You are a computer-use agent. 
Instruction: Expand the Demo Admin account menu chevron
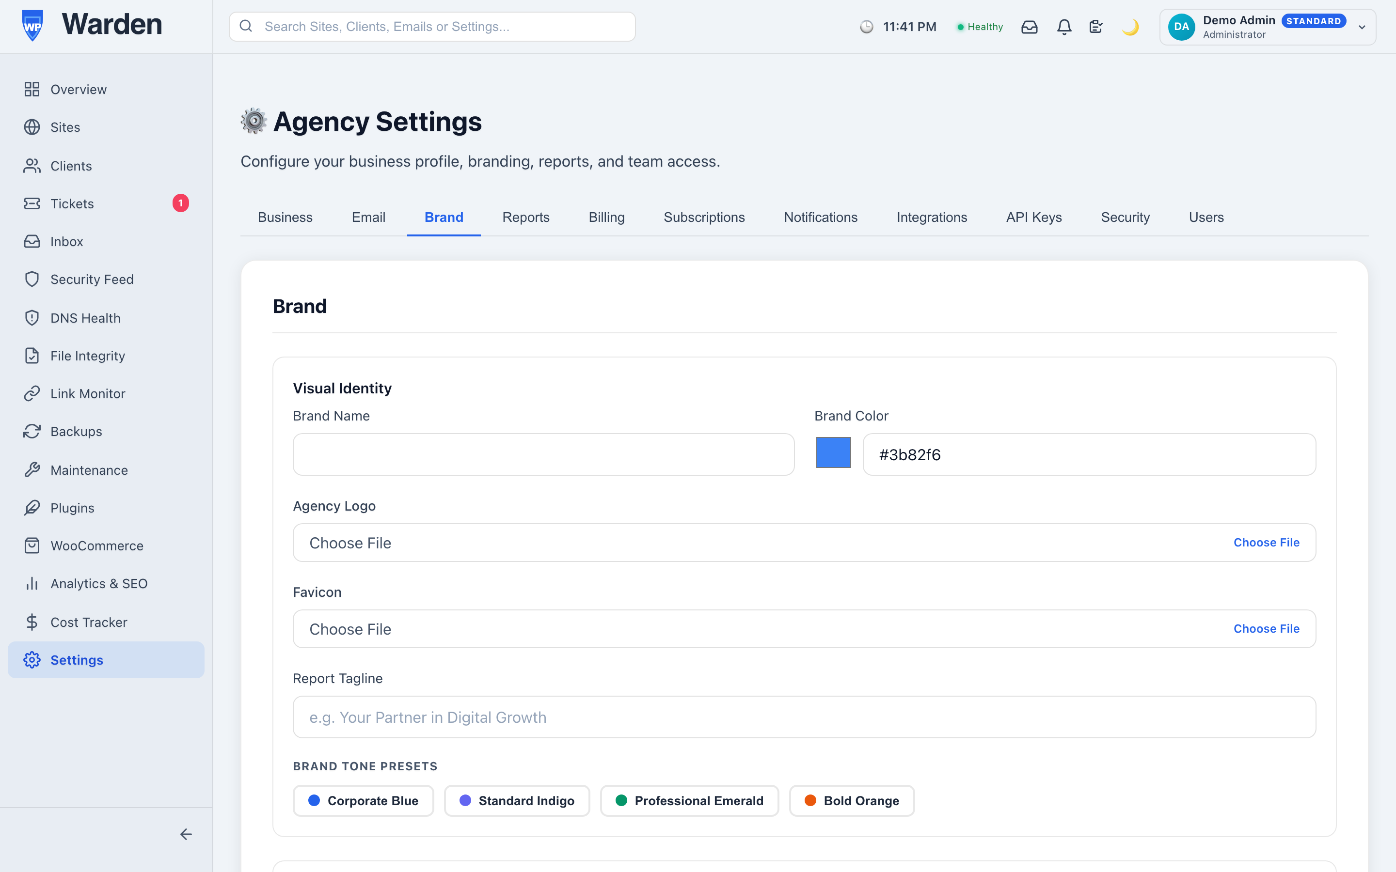coord(1362,27)
